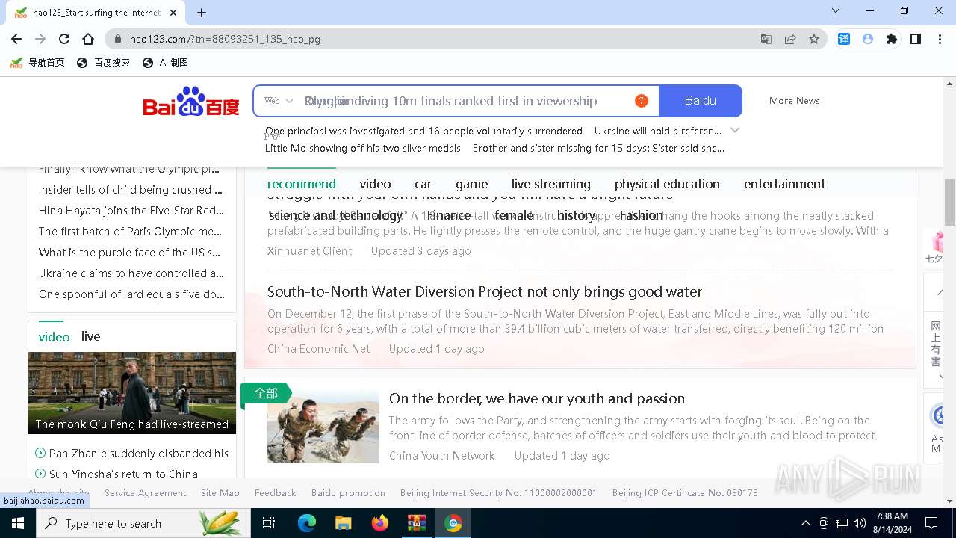
Task: Open the Feedback footer link
Action: click(x=276, y=493)
